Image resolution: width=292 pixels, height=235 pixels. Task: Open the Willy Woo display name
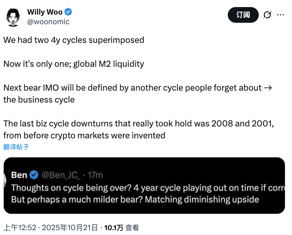coord(44,12)
